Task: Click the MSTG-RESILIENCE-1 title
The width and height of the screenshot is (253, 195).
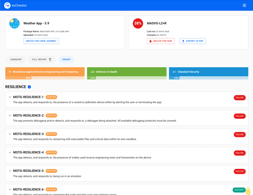Action: (x=28, y=97)
